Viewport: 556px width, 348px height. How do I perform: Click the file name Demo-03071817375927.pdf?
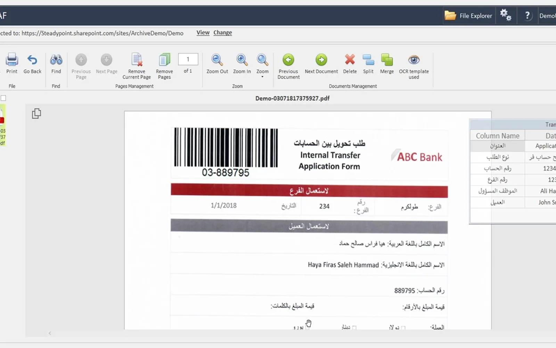tap(292, 98)
